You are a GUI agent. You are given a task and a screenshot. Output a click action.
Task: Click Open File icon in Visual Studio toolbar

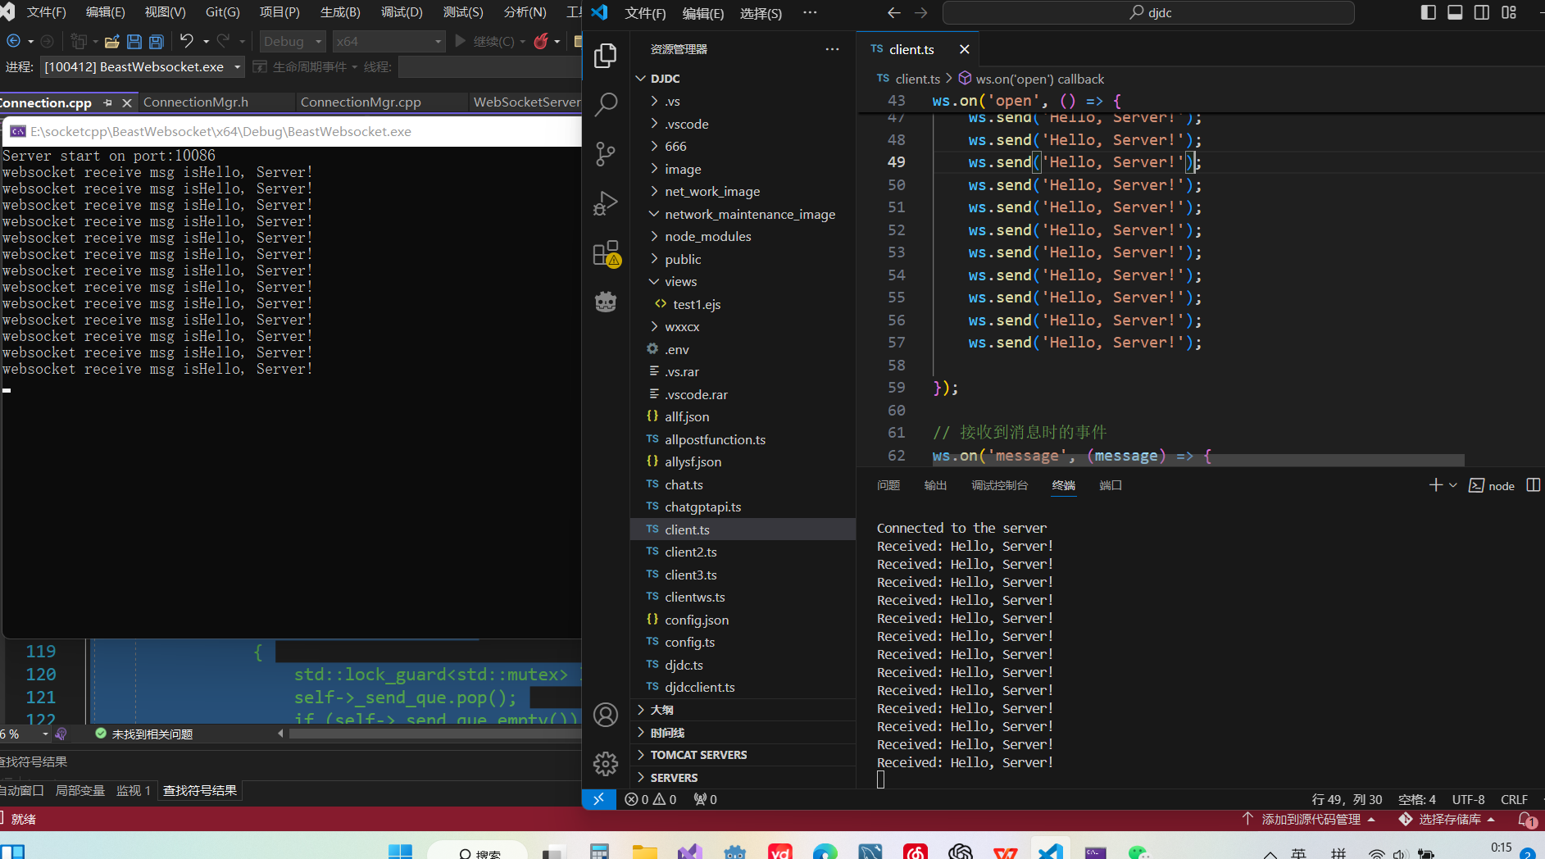112,41
